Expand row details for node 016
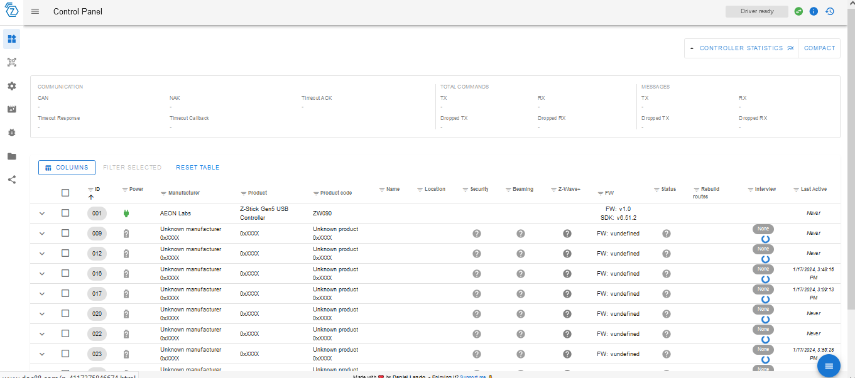This screenshot has width=855, height=378. (42, 274)
